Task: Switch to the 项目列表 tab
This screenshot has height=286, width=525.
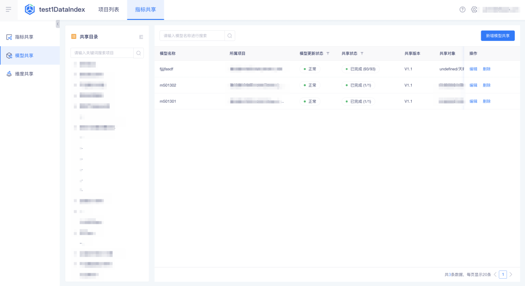Action: click(x=108, y=9)
